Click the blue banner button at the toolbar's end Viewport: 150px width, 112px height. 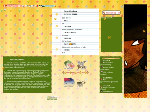tap(50, 6)
